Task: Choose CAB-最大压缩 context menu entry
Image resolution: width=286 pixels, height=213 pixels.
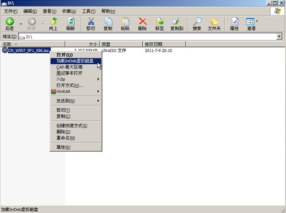Action: point(76,67)
